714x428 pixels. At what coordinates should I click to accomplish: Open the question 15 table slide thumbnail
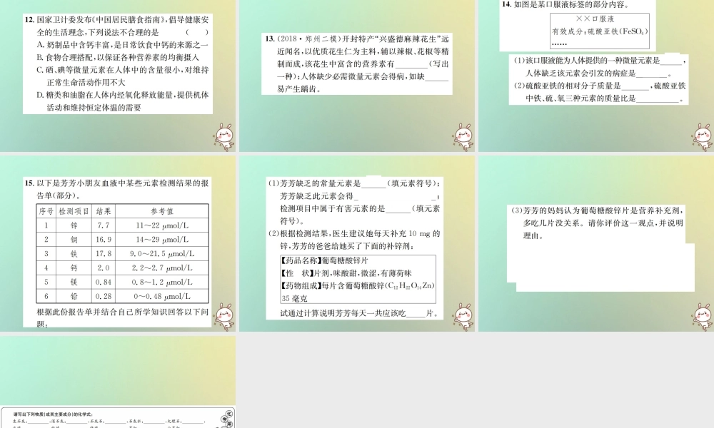pyautogui.click(x=118, y=243)
